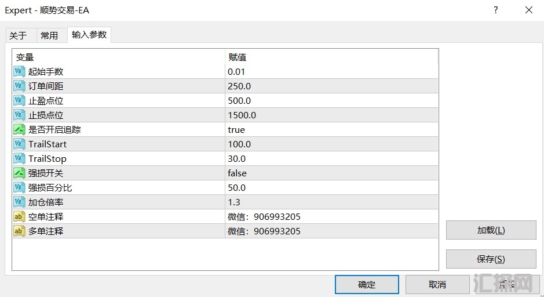Screen dimensions: 544x297
Task: Select the TrailStop variable name
Action: 47,159
